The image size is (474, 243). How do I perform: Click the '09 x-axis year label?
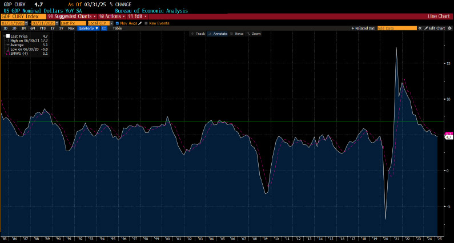pos(265,239)
